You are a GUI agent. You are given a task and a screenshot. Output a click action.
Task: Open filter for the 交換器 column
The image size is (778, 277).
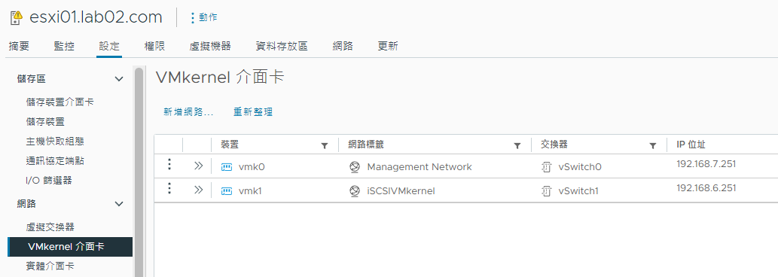(x=653, y=146)
